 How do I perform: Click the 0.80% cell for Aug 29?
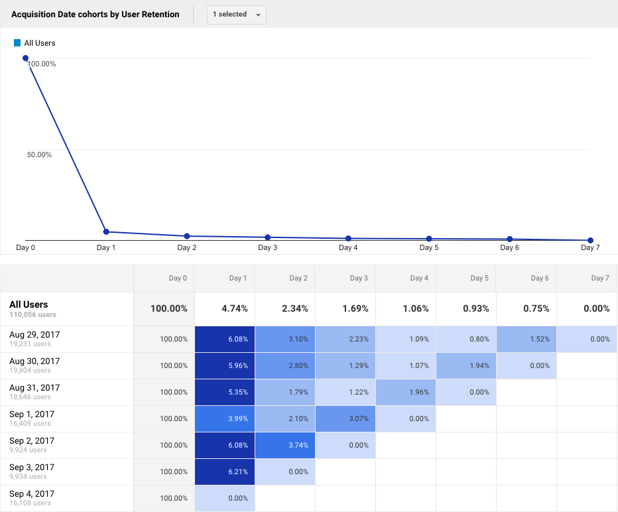pos(466,339)
